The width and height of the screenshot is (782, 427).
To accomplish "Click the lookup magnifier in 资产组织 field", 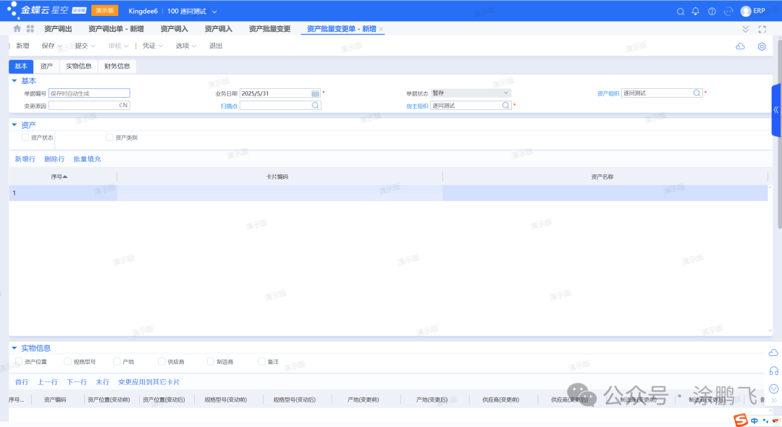I will (697, 93).
